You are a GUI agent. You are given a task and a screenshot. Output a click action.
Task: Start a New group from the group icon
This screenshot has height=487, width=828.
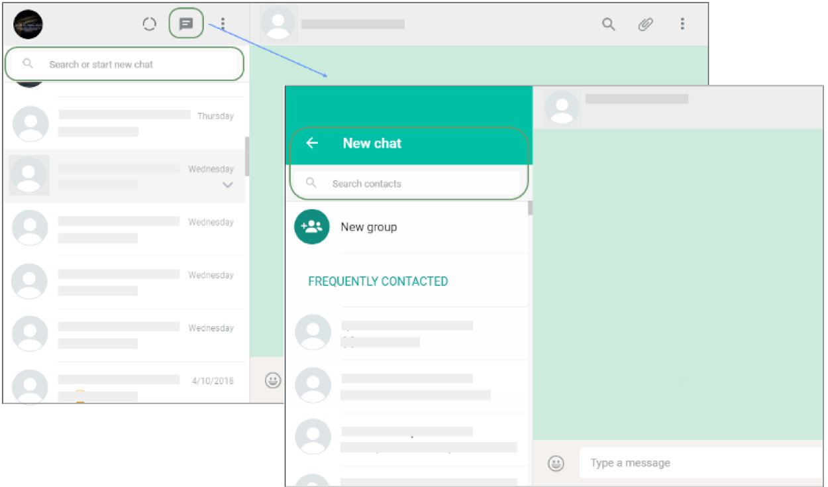[311, 227]
